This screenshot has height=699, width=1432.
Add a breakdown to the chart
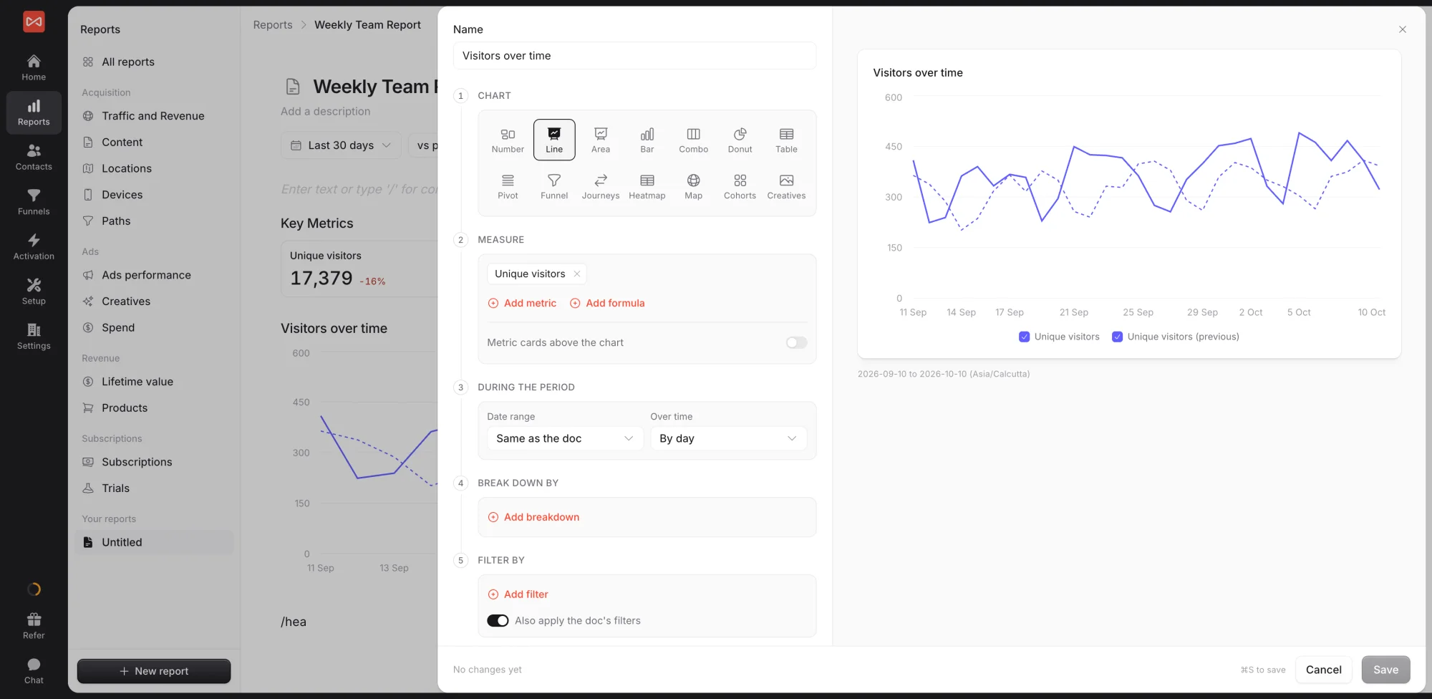(533, 517)
